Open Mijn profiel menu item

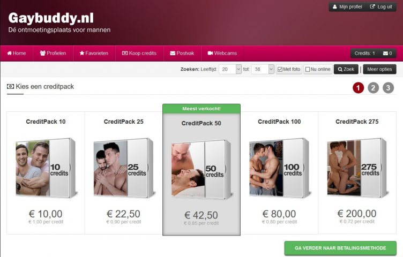pos(347,6)
